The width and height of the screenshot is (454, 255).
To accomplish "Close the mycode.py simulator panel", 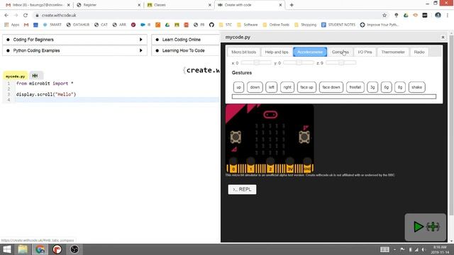I will pyautogui.click(x=443, y=37).
